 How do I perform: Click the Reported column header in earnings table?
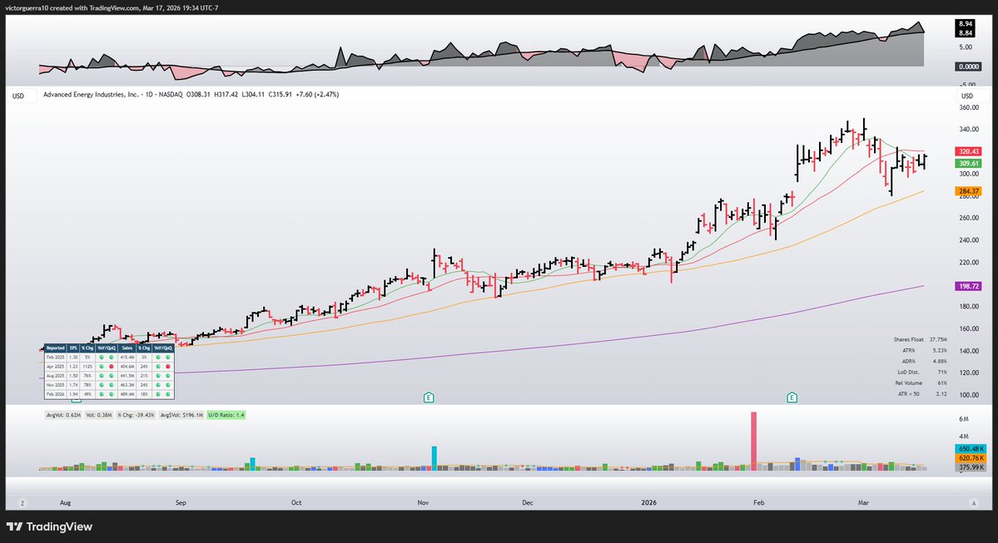[x=56, y=348]
